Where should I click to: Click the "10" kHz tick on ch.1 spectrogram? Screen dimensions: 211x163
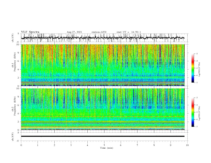18,44
